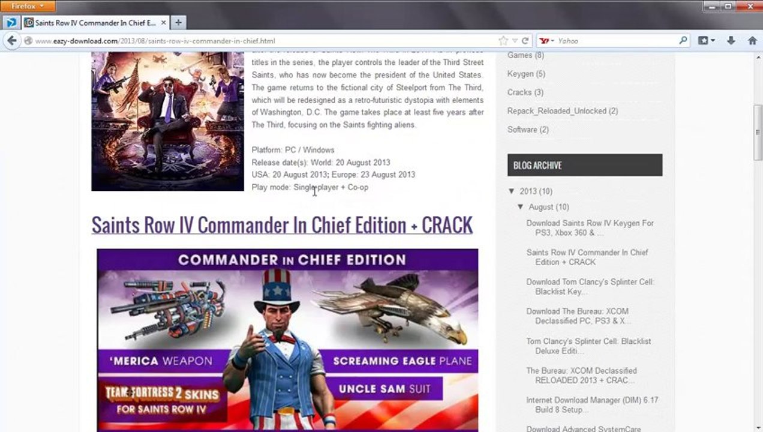
Task: Open The Bureau: XCOM Declassified RELOADED post
Action: 581,376
